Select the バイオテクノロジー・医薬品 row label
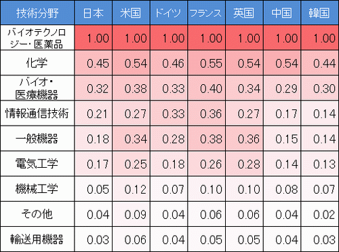The height and width of the screenshot is (252, 339). (37, 37)
